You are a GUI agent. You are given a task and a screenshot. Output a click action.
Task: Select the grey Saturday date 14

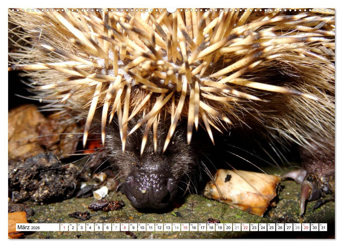click(x=176, y=227)
